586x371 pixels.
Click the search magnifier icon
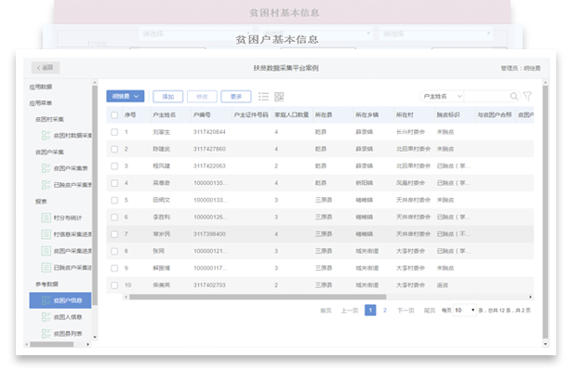(513, 96)
